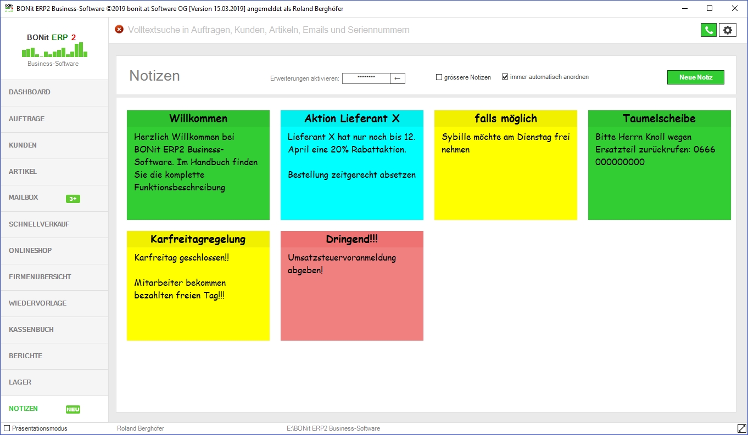
Task: Click the arrow button beside the activation field
Action: click(x=398, y=78)
